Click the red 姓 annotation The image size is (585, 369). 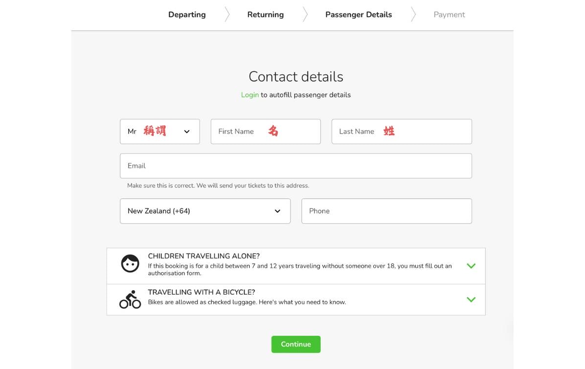point(389,131)
